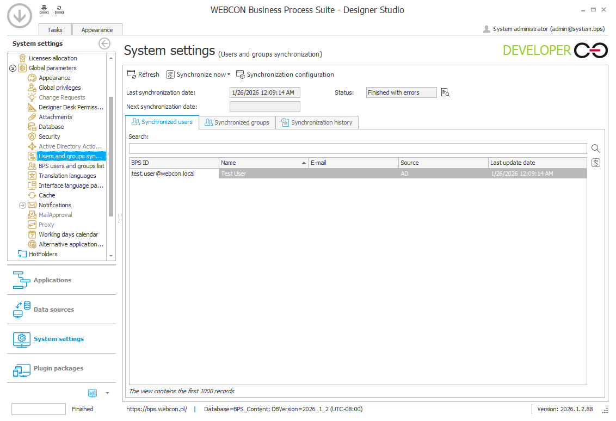This screenshot has height=421, width=616.
Task: Click the back arrow in System settings header
Action: click(104, 43)
